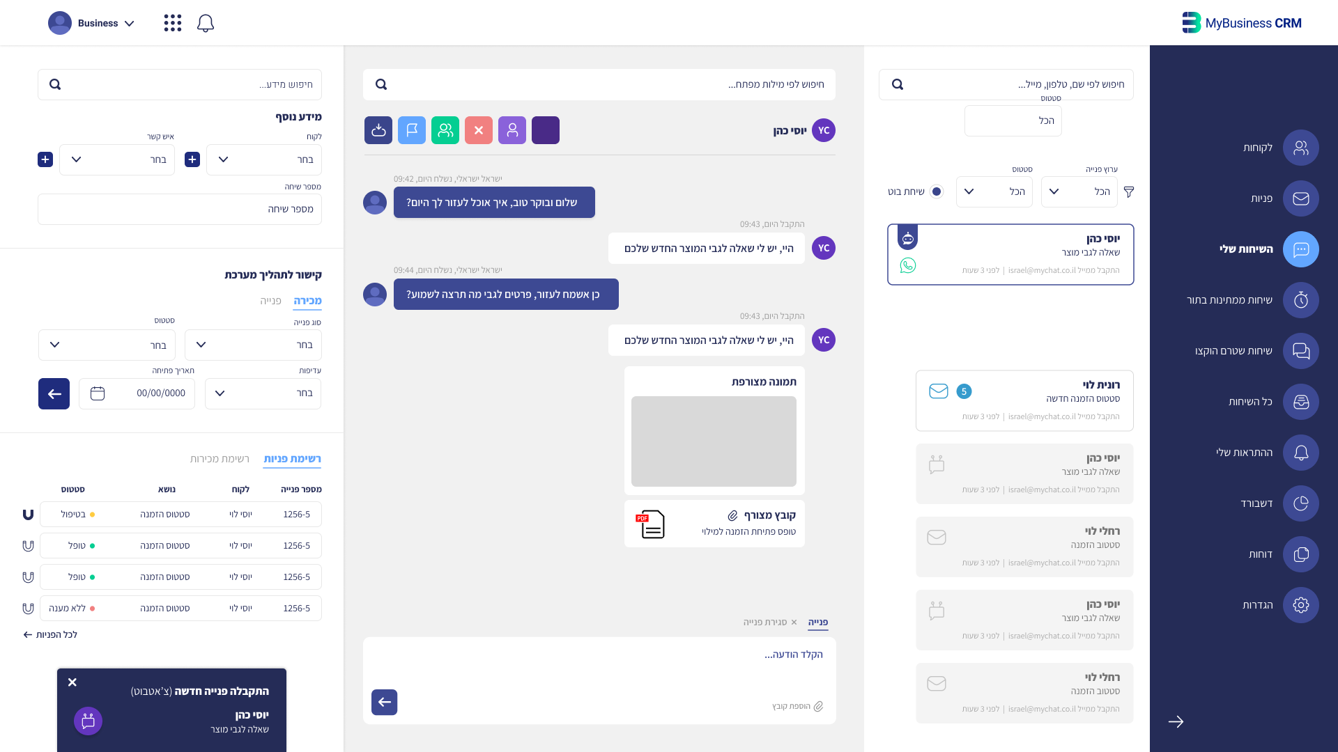Screen dimensions: 1338x752
Task: Click the green group users icon
Action: point(445,130)
